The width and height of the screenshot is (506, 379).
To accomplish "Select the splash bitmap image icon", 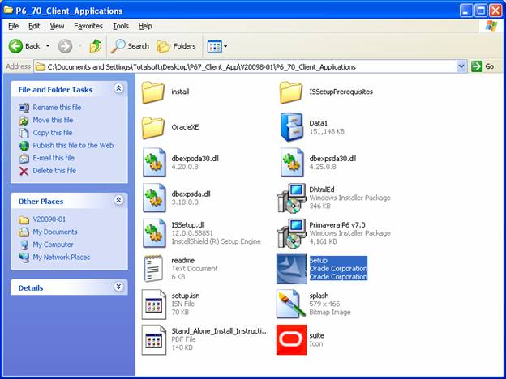I will tap(291, 304).
